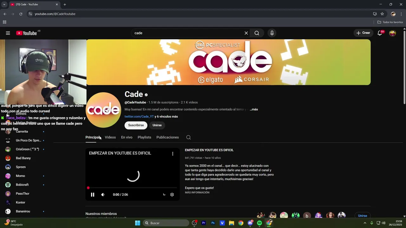Viewport: 406px width, 228px height.
Task: Open Chrome's three-dot menu
Action: [x=401, y=14]
